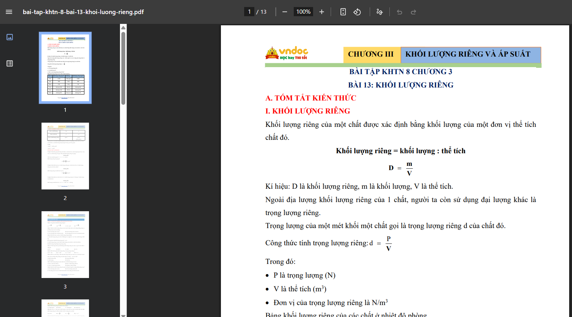Select page 2 thumbnail
This screenshot has width=572, height=317.
coord(65,156)
